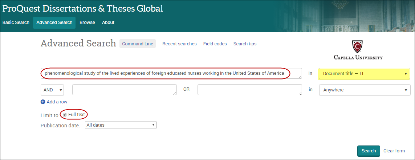Image resolution: width=415 pixels, height=160 pixels.
Task: Open the Field codes link
Action: click(x=215, y=44)
